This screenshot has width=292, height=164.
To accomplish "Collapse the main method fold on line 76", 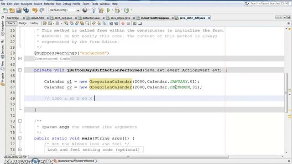I will point(20,138).
